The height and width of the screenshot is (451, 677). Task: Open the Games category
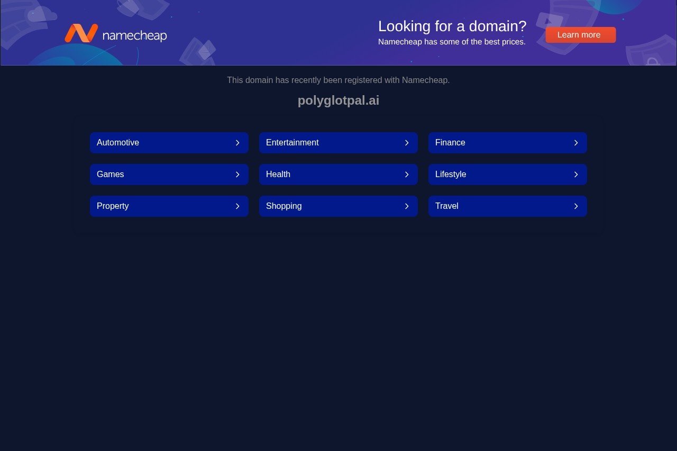click(111, 174)
